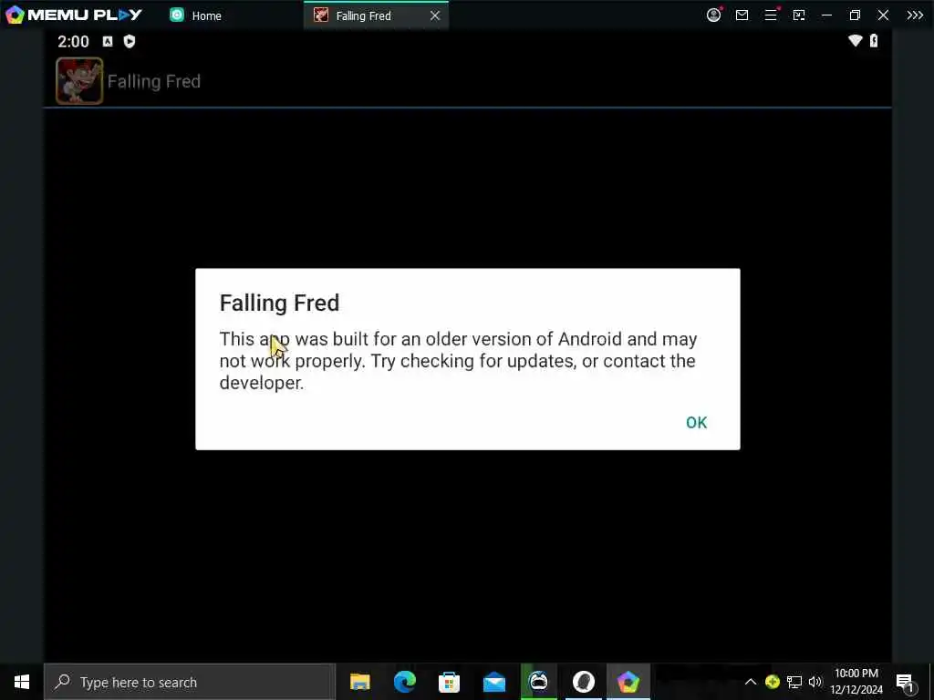Open the Windows notification center
The width and height of the screenshot is (934, 700).
coord(906,683)
